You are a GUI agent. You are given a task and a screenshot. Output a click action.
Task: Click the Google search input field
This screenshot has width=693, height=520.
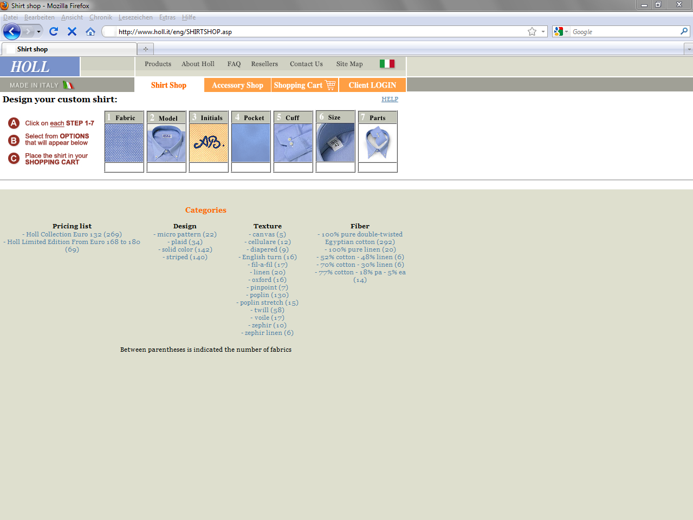624,31
